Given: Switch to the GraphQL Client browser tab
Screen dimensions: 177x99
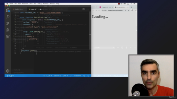Looking at the screenshot, I should (121, 7).
